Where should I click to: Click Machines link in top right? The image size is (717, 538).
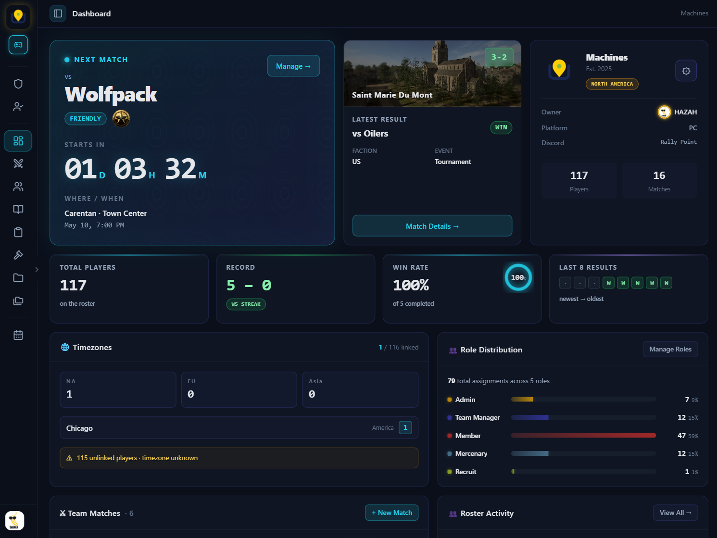tap(694, 13)
